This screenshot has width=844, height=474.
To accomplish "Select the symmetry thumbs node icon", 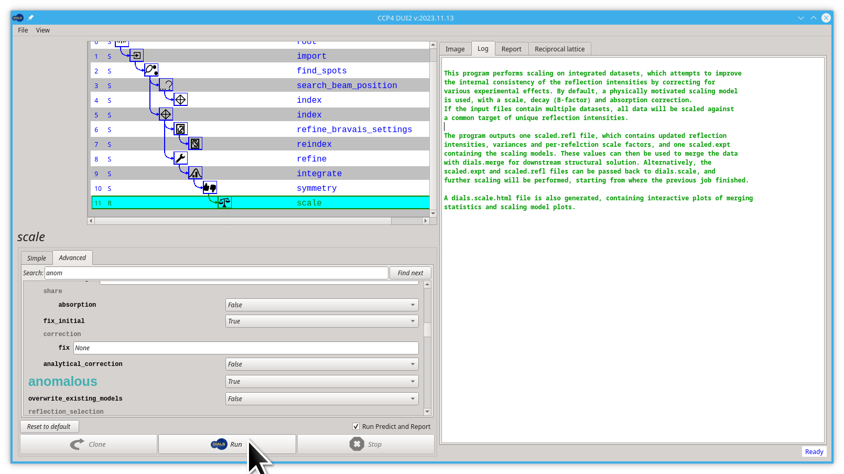I will [x=210, y=187].
